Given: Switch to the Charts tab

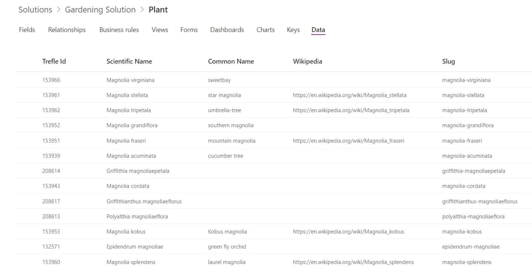Looking at the screenshot, I should coord(266,30).
